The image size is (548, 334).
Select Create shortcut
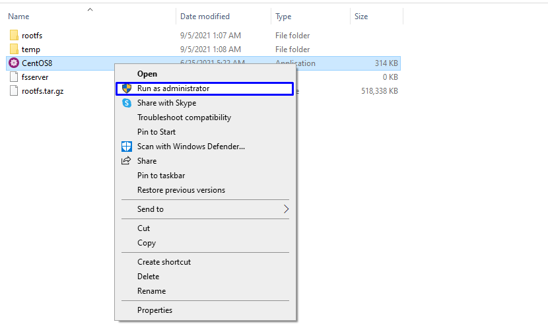(164, 262)
